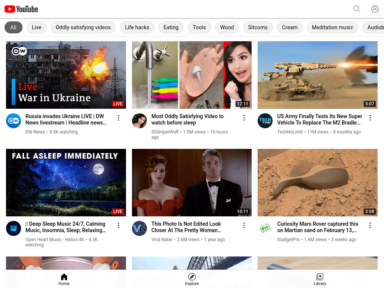The image size is (384, 288).
Task: Play the War in Ukraine live thumbnail
Action: [x=66, y=75]
